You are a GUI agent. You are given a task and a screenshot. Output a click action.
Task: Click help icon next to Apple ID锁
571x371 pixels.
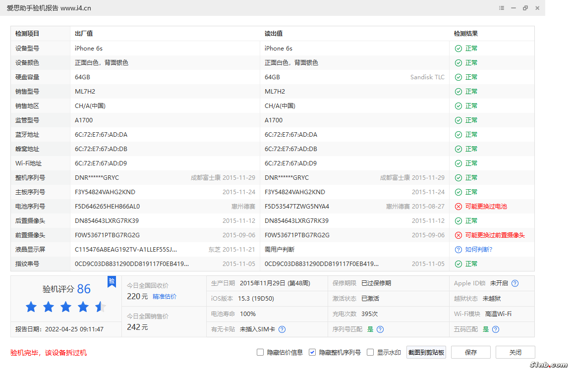[x=515, y=283]
